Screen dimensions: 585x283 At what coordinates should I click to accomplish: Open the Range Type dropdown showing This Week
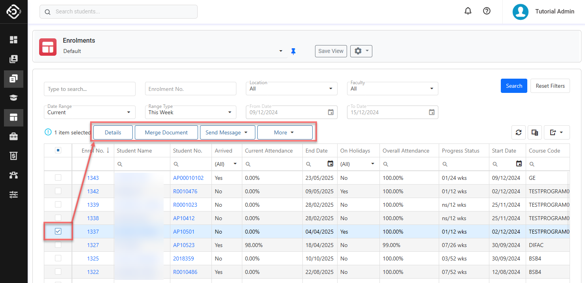point(191,113)
